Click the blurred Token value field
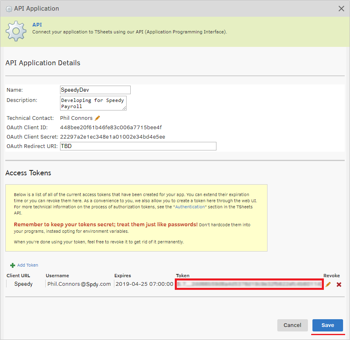350x340 pixels. click(249, 284)
